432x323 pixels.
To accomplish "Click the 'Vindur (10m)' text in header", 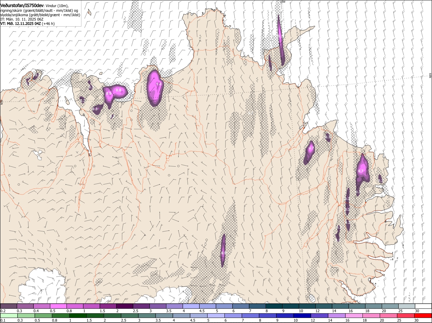I will pyautogui.click(x=57, y=6).
